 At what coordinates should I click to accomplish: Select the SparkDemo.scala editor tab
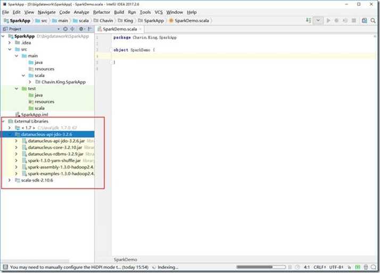(x=119, y=29)
